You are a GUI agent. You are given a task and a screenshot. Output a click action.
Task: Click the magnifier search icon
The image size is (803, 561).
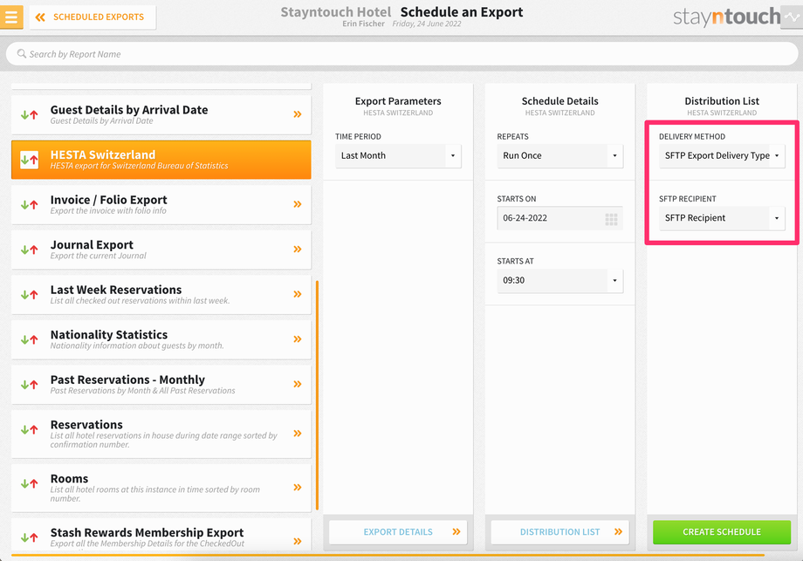[x=22, y=54]
